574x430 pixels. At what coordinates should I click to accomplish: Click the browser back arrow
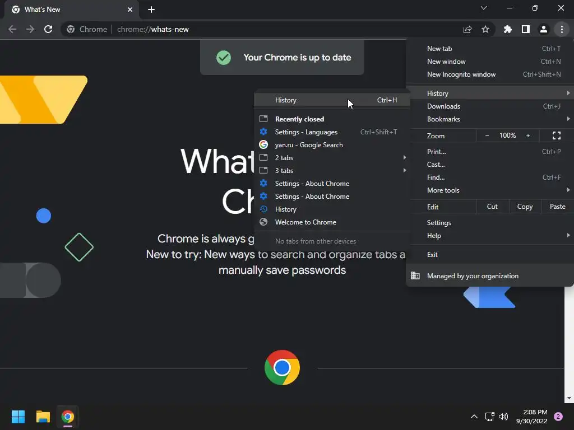(x=12, y=29)
